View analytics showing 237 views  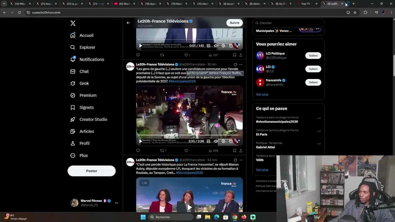pos(213,55)
